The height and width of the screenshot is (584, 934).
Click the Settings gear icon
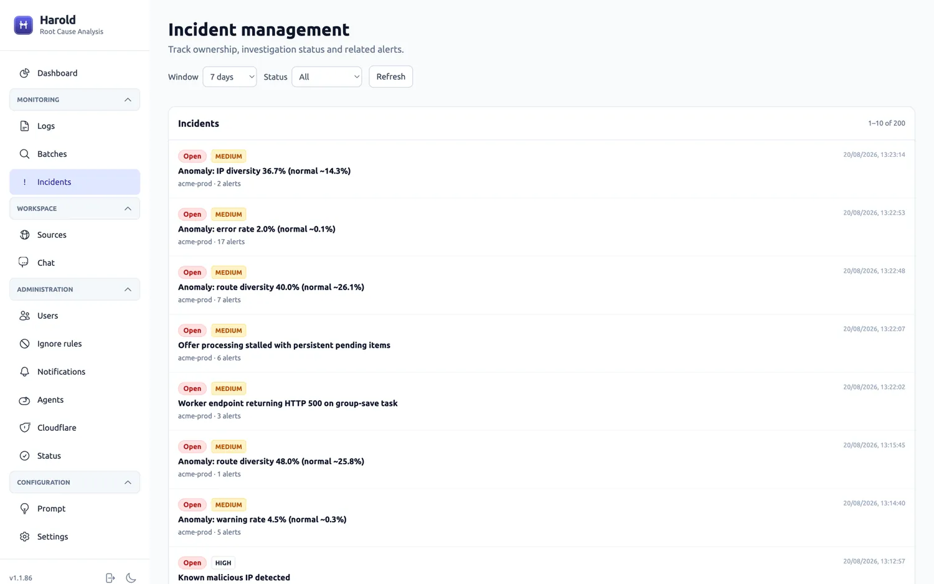pos(24,537)
